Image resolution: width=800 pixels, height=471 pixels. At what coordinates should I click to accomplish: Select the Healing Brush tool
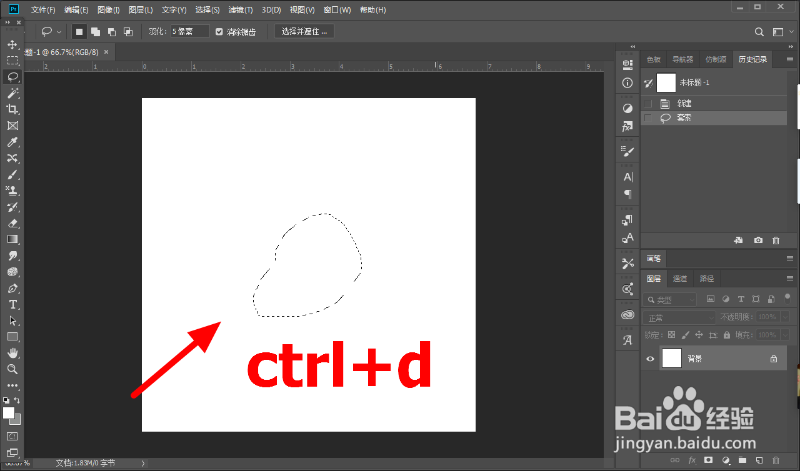[x=12, y=158]
